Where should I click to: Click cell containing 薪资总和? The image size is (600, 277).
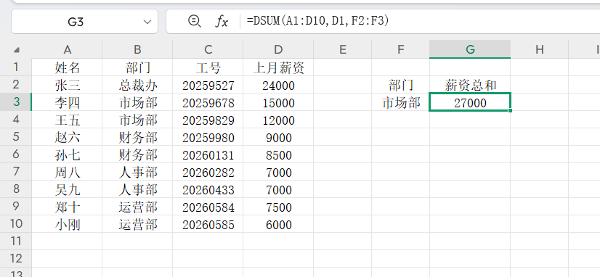click(470, 85)
